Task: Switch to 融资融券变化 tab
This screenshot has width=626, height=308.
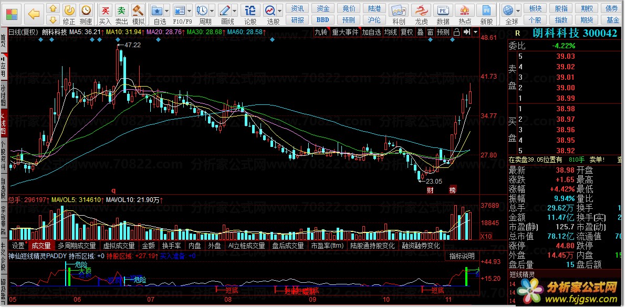Action: (421, 246)
